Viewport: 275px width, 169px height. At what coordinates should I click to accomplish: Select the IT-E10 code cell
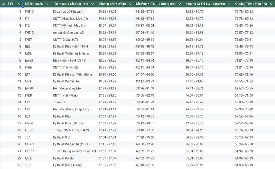coord(29,11)
